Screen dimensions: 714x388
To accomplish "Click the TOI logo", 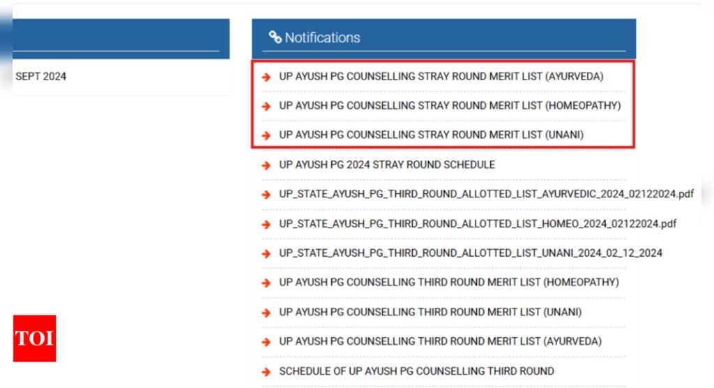I will [x=35, y=338].
